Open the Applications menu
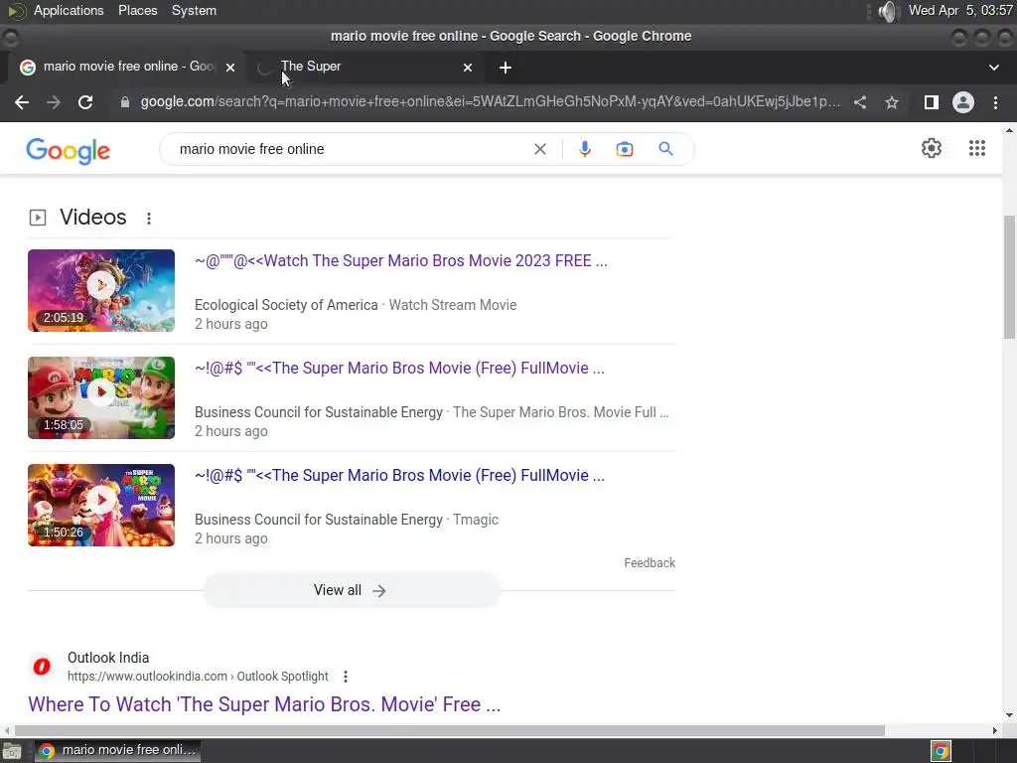The height and width of the screenshot is (763, 1017). tap(69, 10)
